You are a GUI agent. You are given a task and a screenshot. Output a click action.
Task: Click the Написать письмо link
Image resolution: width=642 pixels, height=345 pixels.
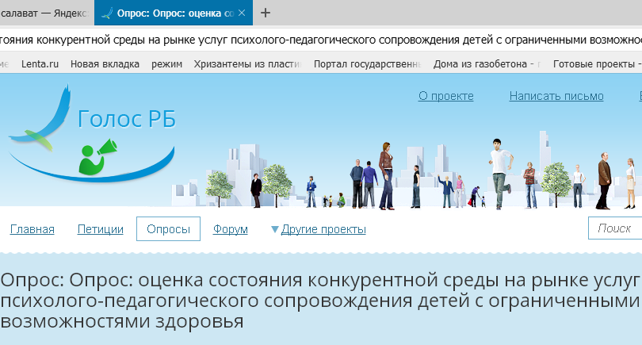pyautogui.click(x=556, y=96)
